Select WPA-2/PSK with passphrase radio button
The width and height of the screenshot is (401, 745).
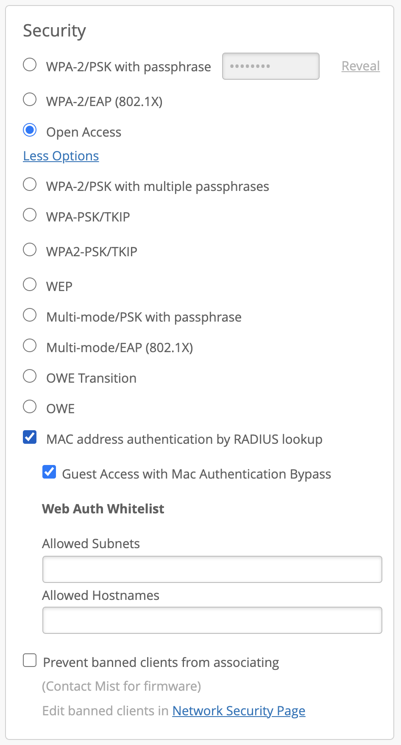click(30, 65)
